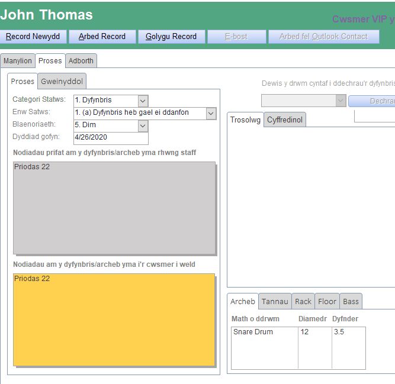Click the Diamedr value 12 cell
This screenshot has width=395, height=384.
(314, 332)
